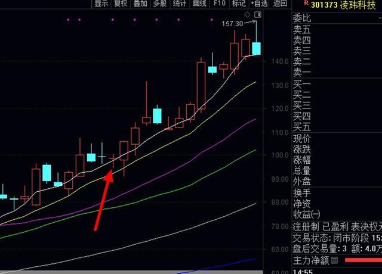Click the stock name next to 301373

358,5
